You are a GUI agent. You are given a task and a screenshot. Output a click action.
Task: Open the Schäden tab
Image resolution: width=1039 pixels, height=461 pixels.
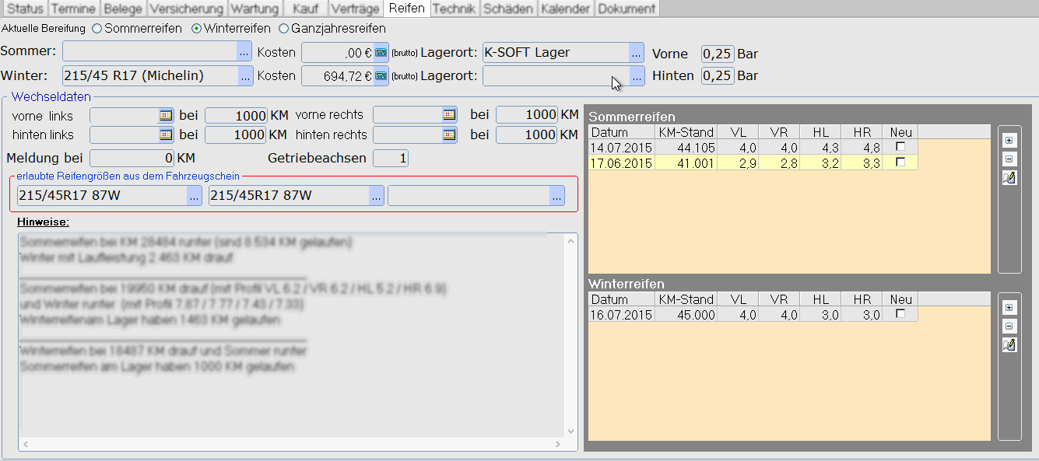coord(508,9)
